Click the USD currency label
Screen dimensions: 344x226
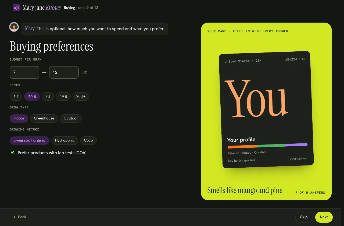point(84,72)
